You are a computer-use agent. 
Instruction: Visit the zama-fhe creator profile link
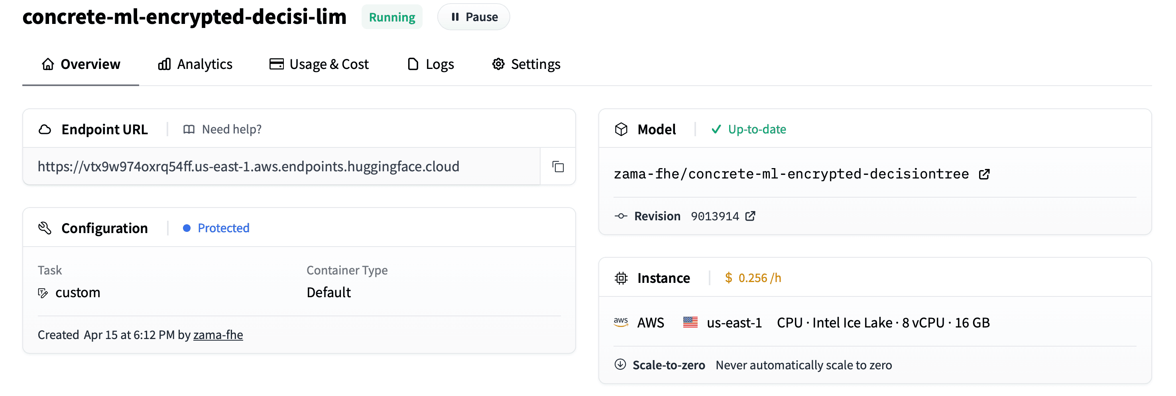(218, 335)
